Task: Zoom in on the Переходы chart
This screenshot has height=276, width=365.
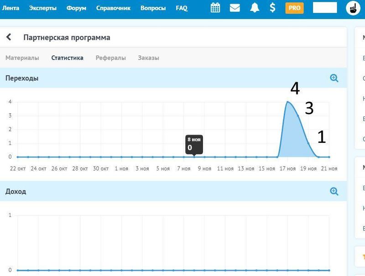Action: pos(334,78)
